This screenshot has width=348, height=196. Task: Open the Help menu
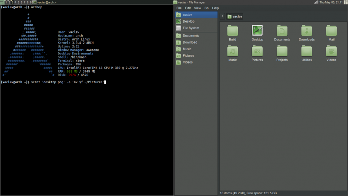pos(215,8)
